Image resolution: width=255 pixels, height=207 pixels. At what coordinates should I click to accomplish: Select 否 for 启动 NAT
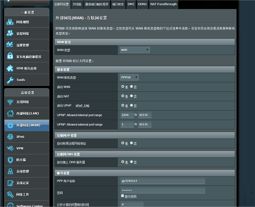tap(132, 96)
